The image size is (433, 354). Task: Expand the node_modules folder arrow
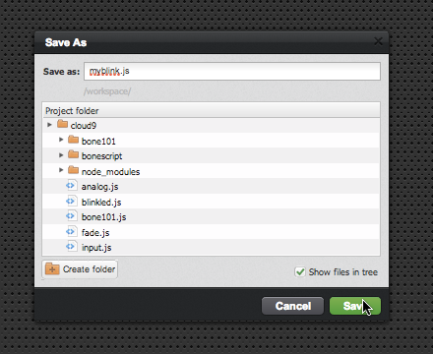(61, 170)
